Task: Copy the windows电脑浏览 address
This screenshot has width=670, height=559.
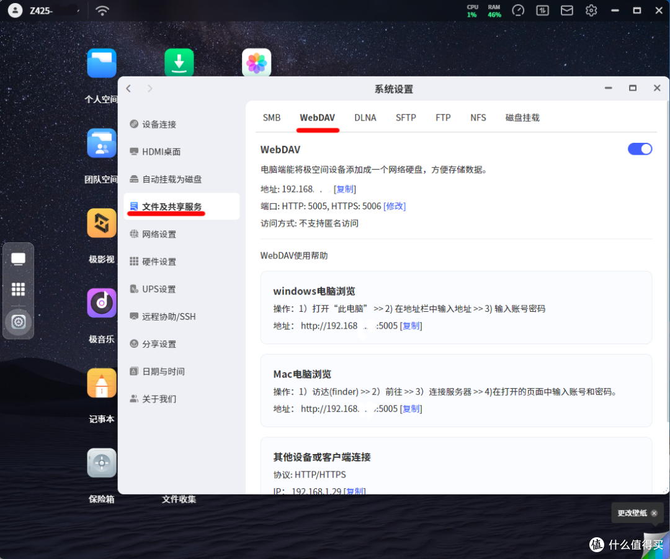Action: point(411,326)
